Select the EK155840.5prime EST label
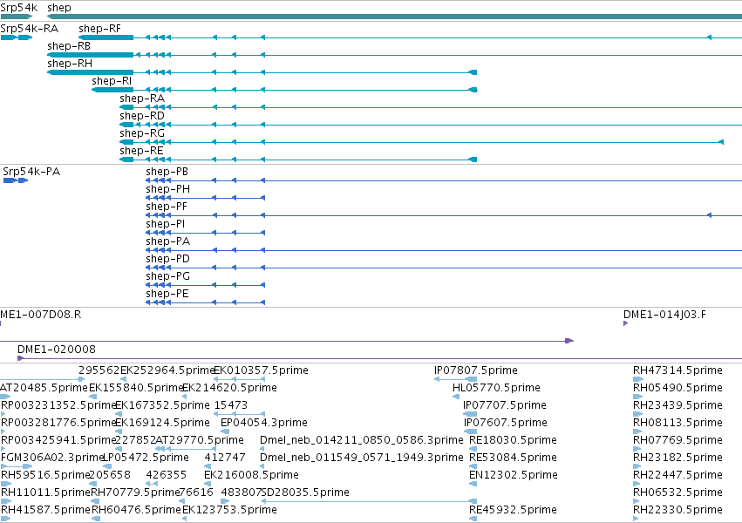Screen dimensions: 742x523 136,388
